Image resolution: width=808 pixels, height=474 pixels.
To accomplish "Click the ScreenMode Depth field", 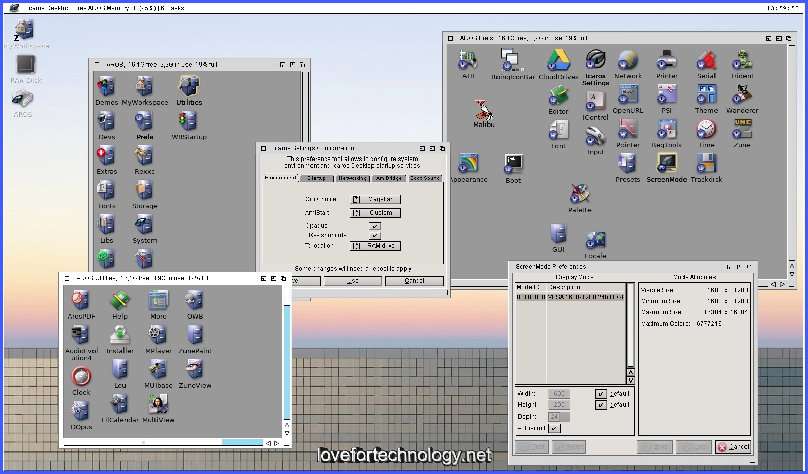I will pyautogui.click(x=559, y=417).
